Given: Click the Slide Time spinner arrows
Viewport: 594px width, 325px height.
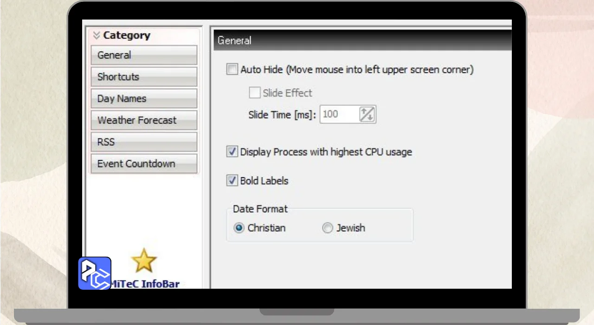Looking at the screenshot, I should tap(367, 114).
